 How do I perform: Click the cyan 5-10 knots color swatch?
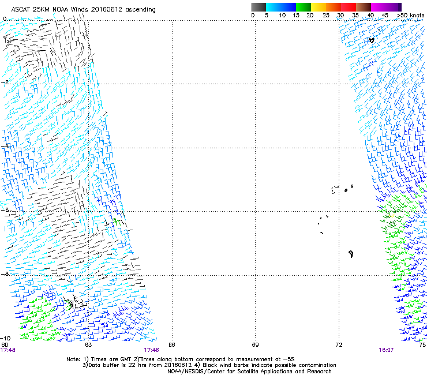[274, 7]
